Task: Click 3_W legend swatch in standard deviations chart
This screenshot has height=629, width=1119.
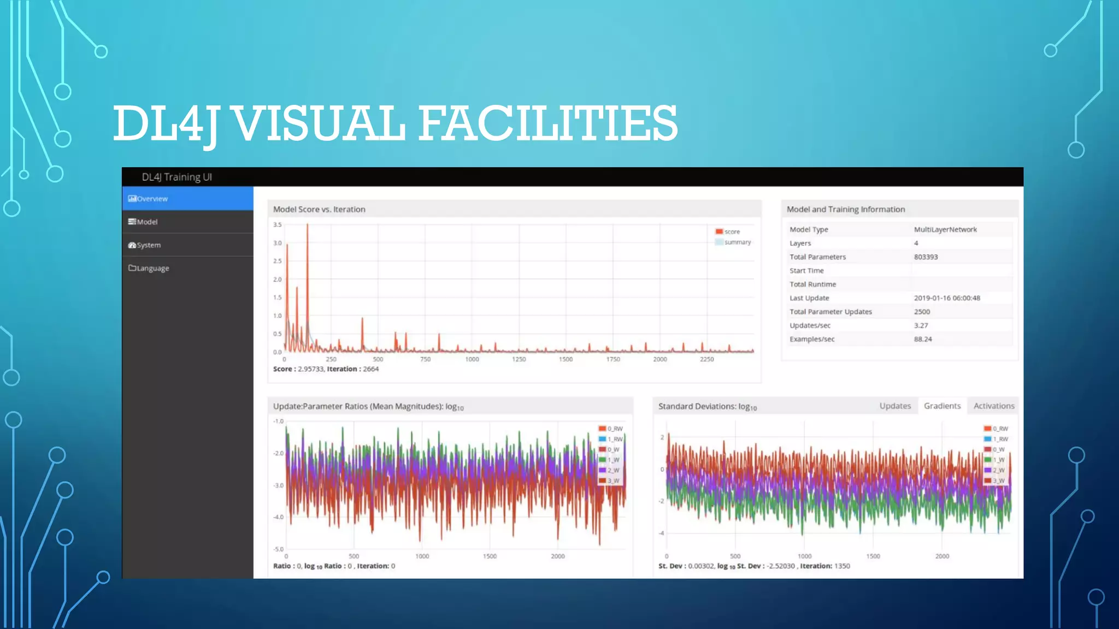Action: [x=987, y=481]
